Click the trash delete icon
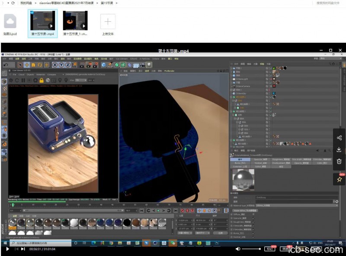The image size is (346, 256). point(339,161)
